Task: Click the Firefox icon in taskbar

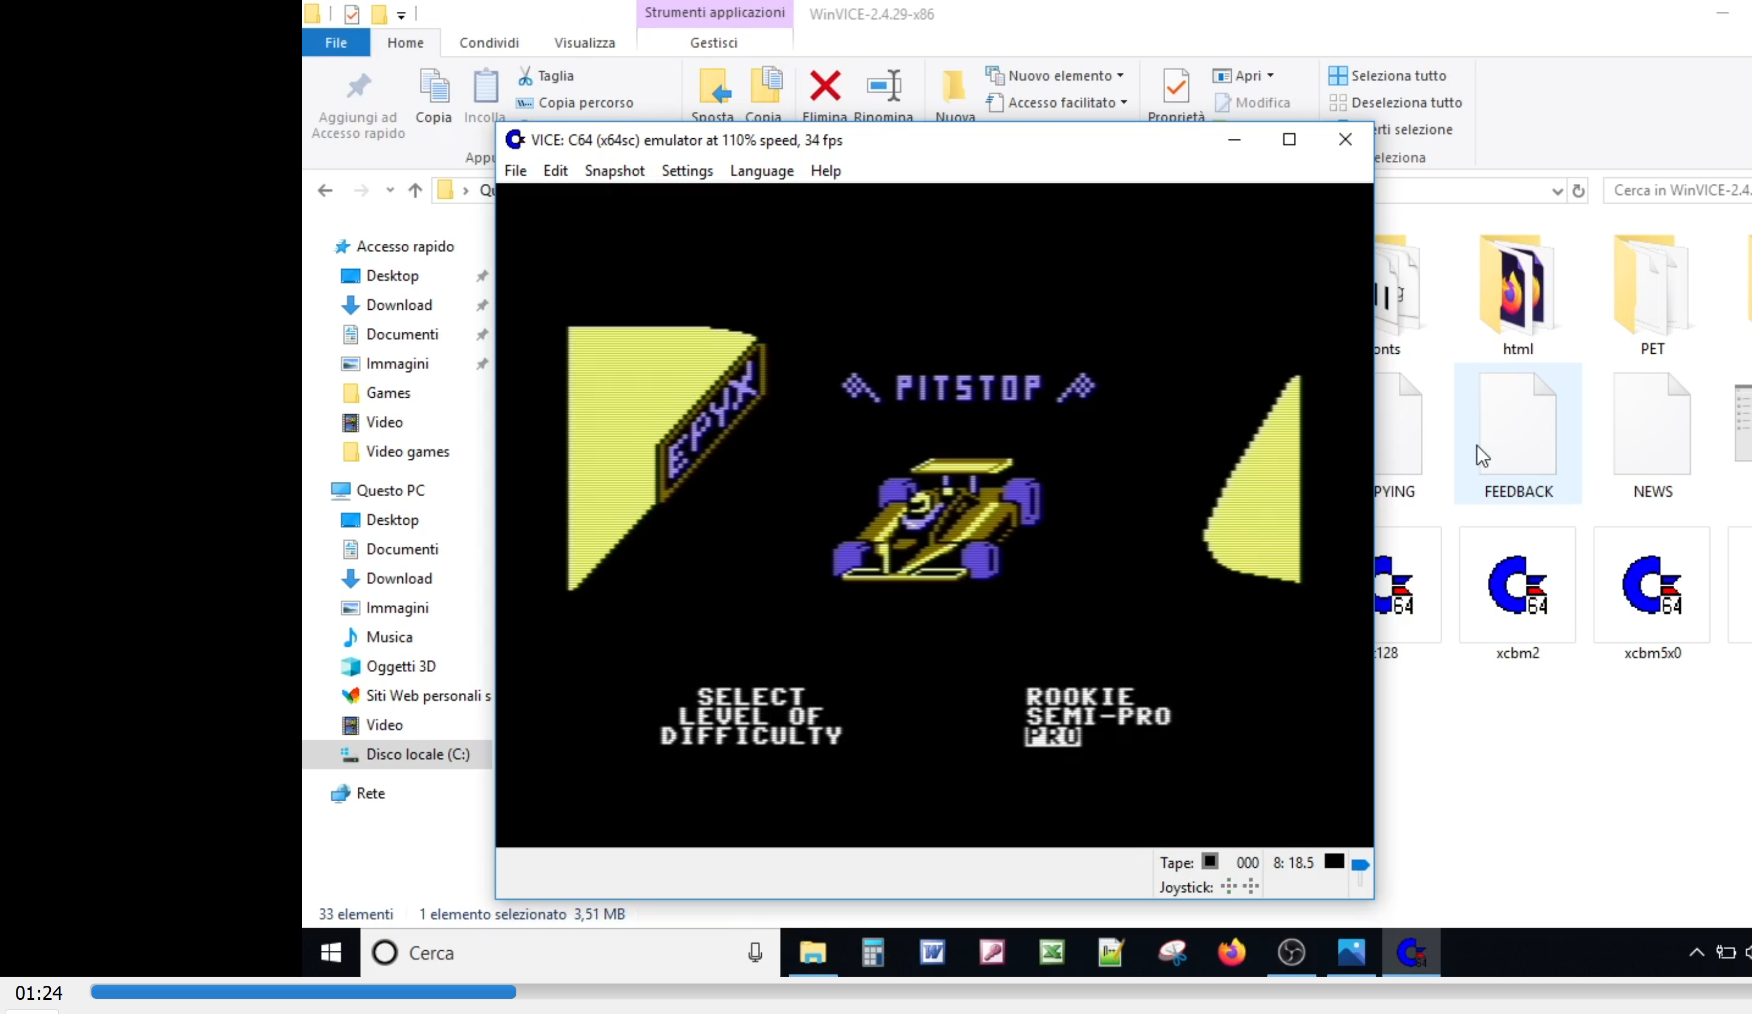Action: click(x=1231, y=952)
